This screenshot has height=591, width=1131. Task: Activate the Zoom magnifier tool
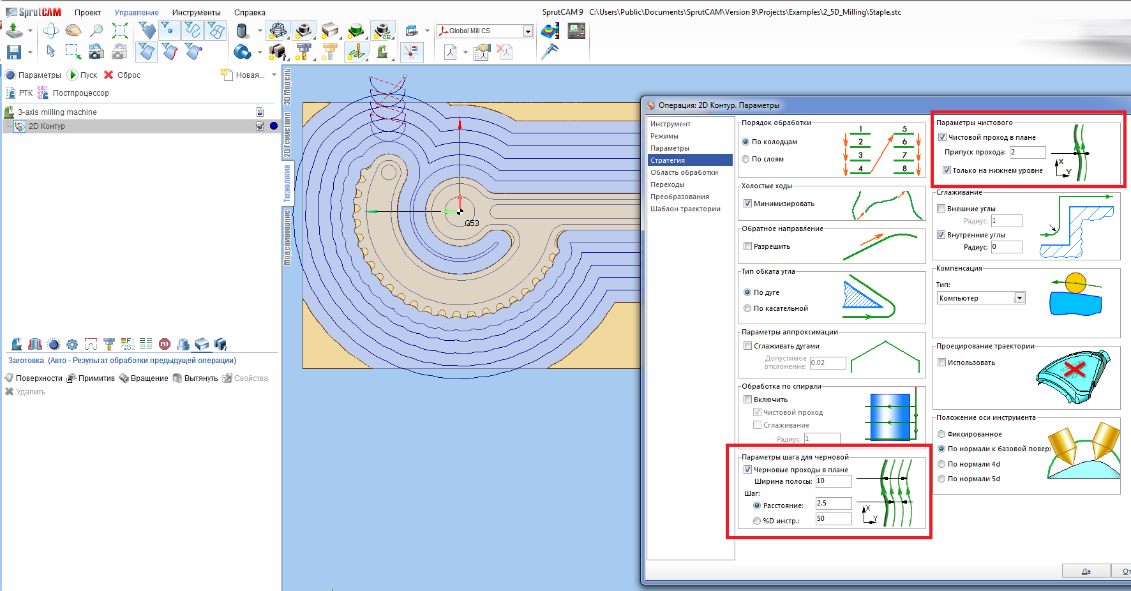pos(96,30)
